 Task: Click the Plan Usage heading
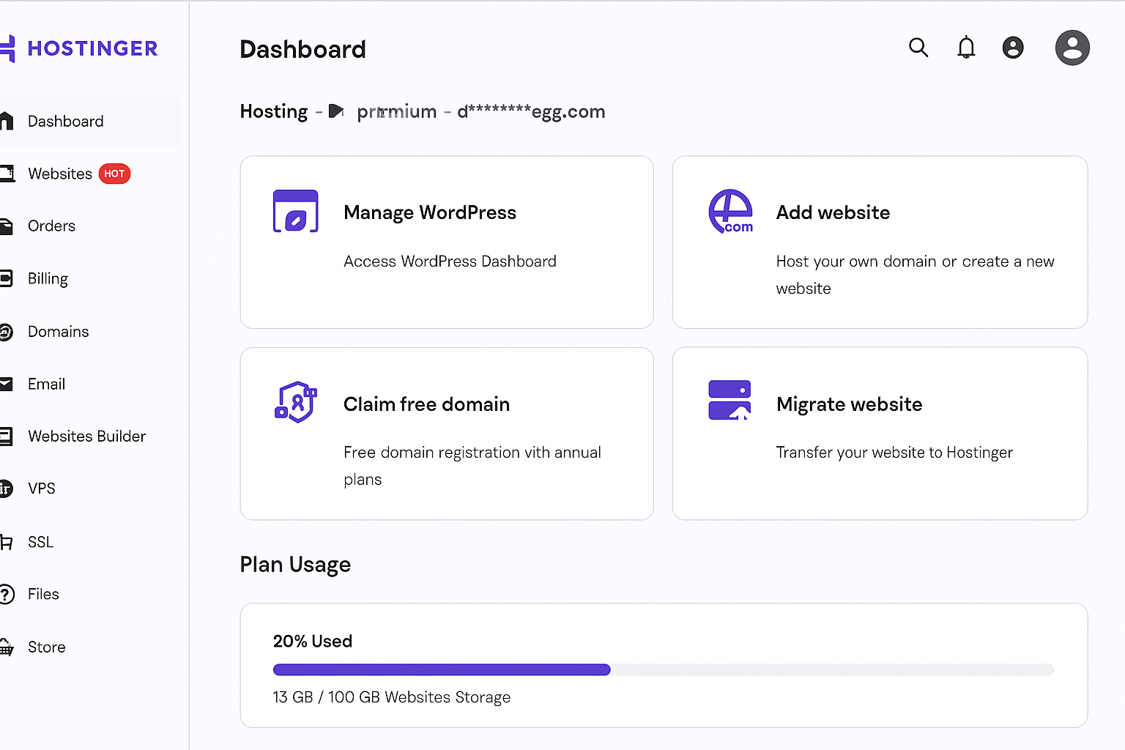pyautogui.click(x=295, y=565)
